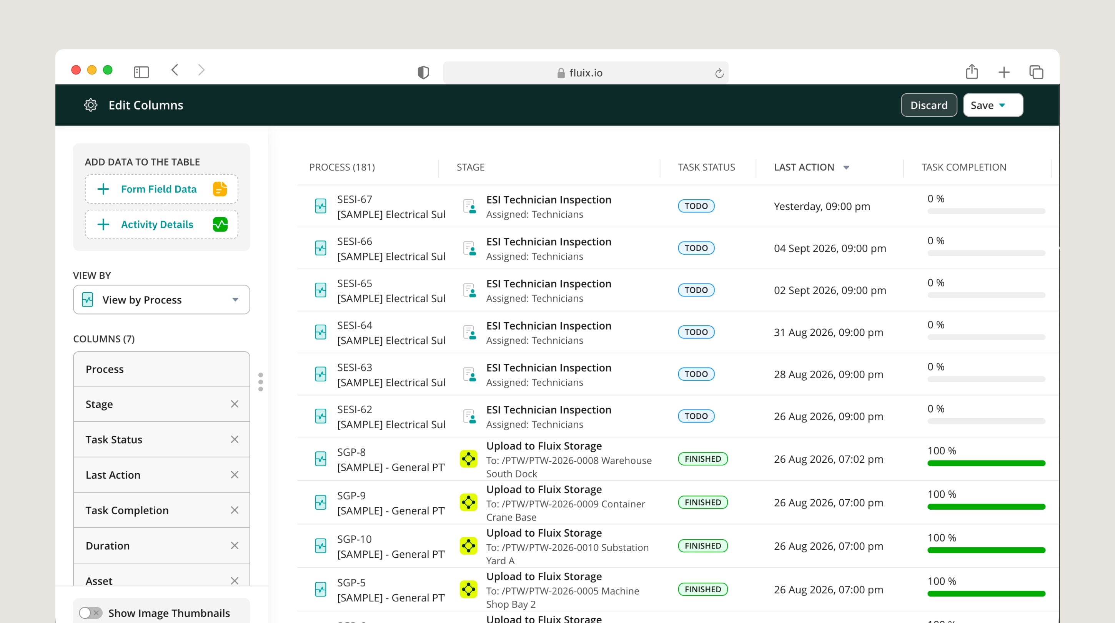Screen dimensions: 1115x623
Task: Click the process icon for SESI-65
Action: 320,290
